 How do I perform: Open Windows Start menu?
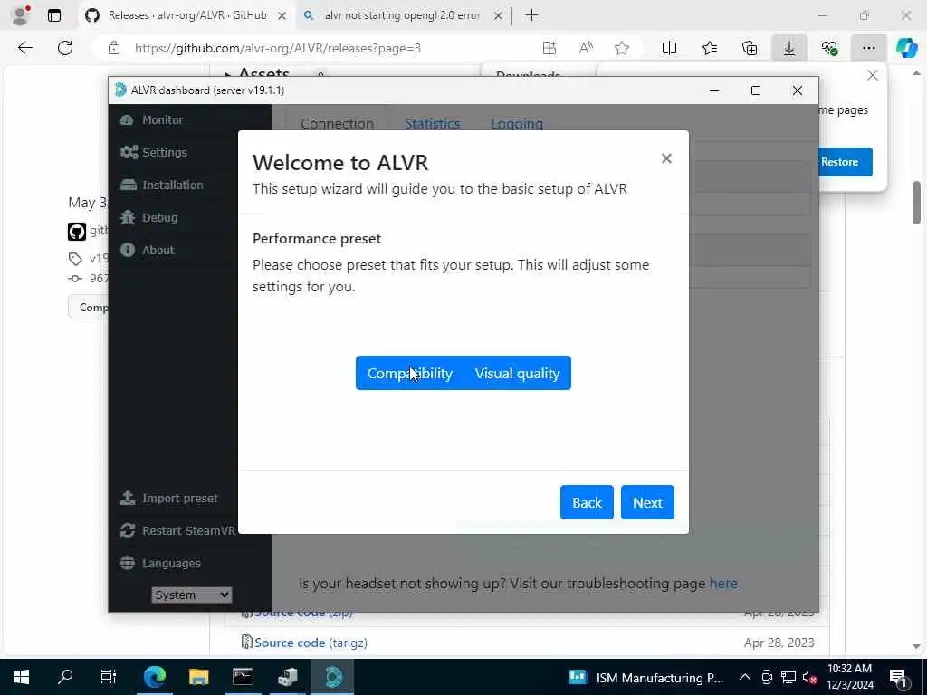[x=22, y=677]
